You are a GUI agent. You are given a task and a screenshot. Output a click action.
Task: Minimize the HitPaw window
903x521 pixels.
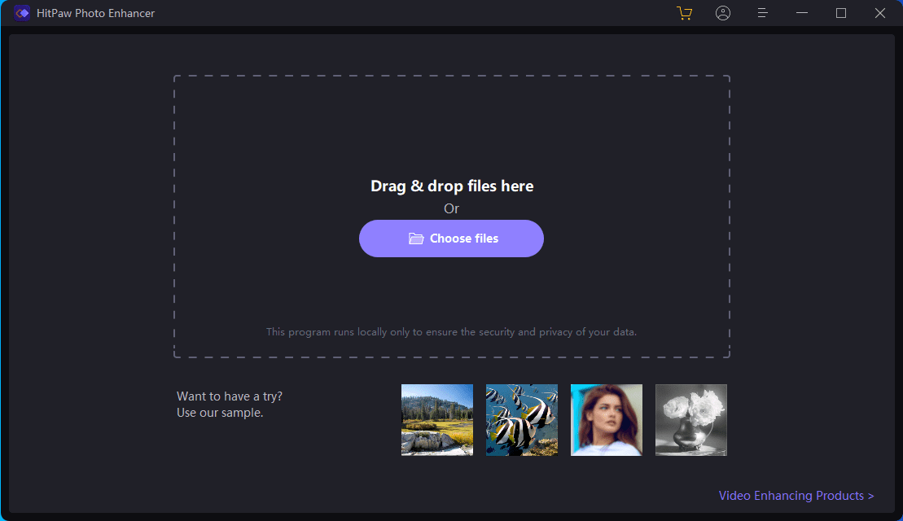click(x=802, y=13)
